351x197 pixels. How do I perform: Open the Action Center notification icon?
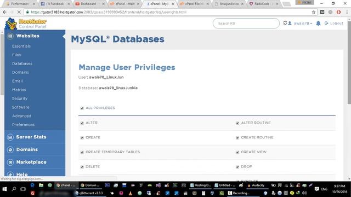[316, 189]
